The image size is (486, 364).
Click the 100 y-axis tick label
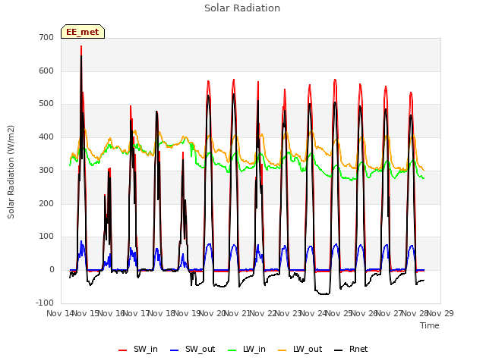coord(46,237)
